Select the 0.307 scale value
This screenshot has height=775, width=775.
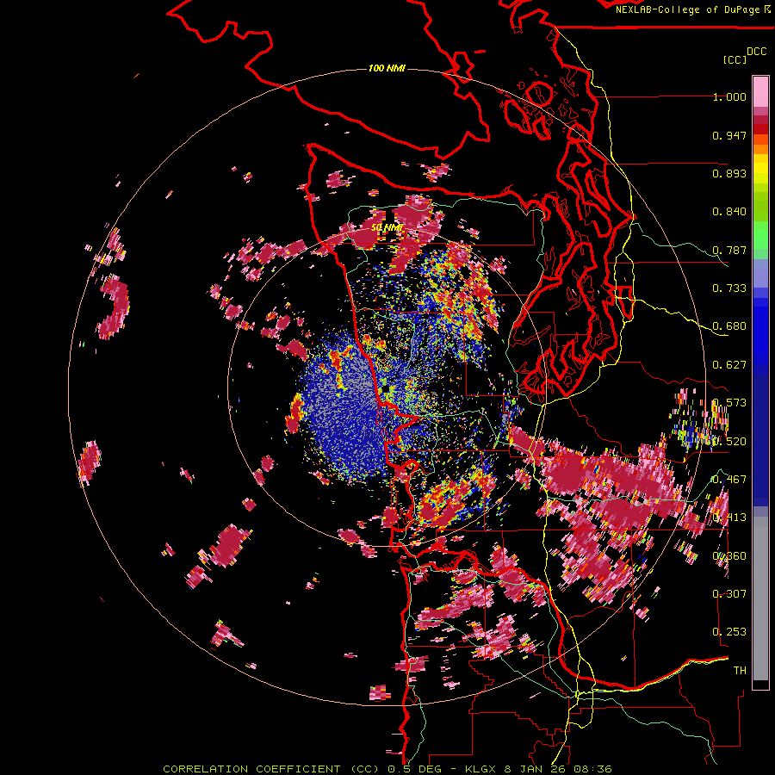(x=729, y=593)
